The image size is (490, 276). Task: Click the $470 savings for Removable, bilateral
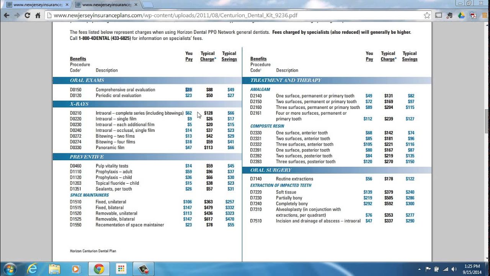230,219
